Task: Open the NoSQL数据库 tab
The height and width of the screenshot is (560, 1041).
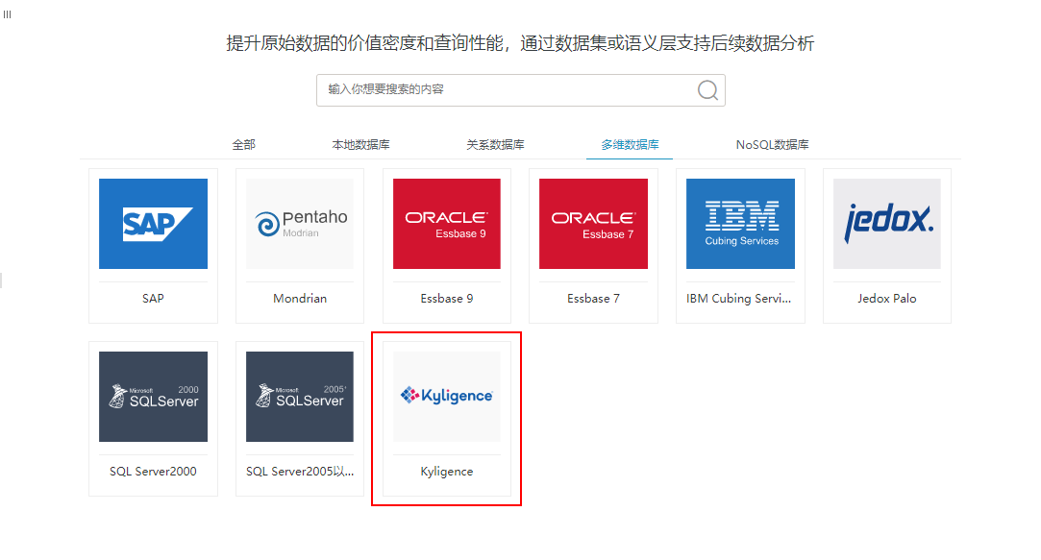Action: (772, 145)
